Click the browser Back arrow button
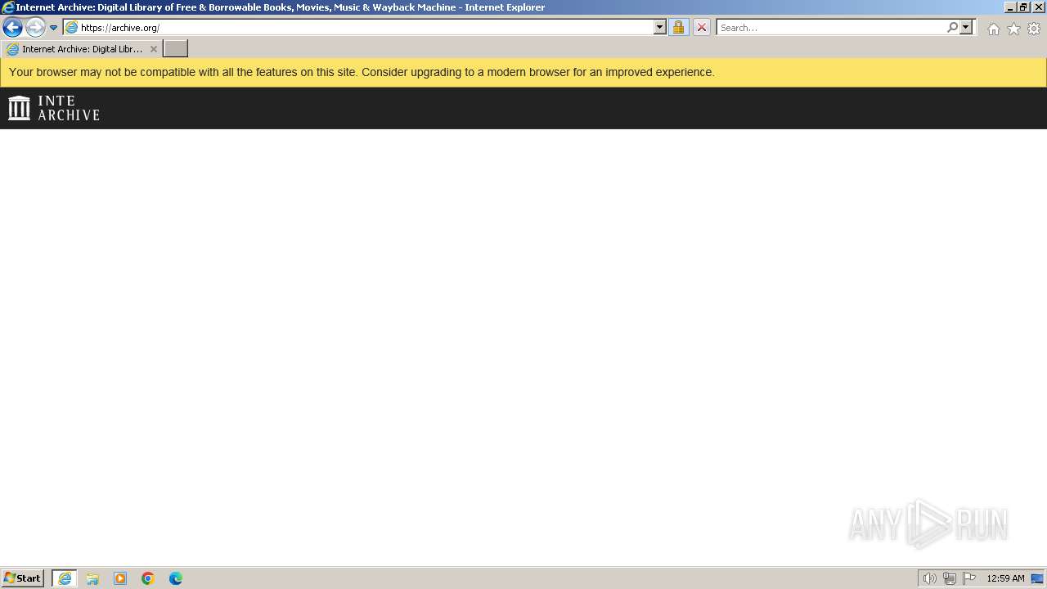This screenshot has width=1047, height=589. 12,28
